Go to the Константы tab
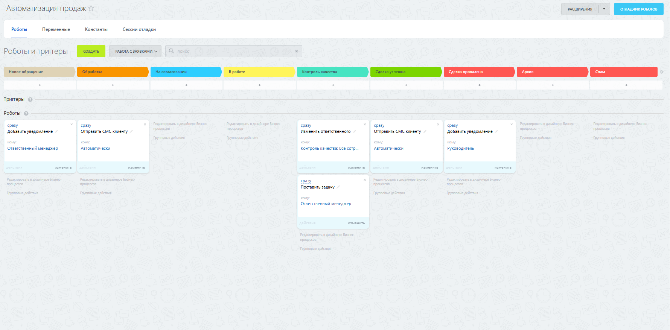The height and width of the screenshot is (330, 670). 96,29
